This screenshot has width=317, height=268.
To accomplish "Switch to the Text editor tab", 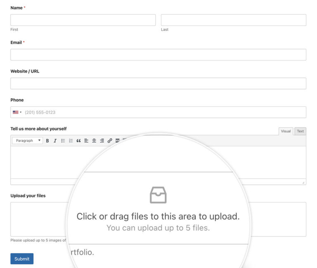I will click(x=300, y=131).
